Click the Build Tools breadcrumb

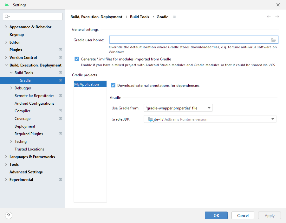point(140,17)
